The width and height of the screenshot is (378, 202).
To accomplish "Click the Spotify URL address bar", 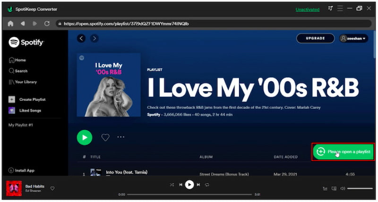I will click(x=214, y=24).
